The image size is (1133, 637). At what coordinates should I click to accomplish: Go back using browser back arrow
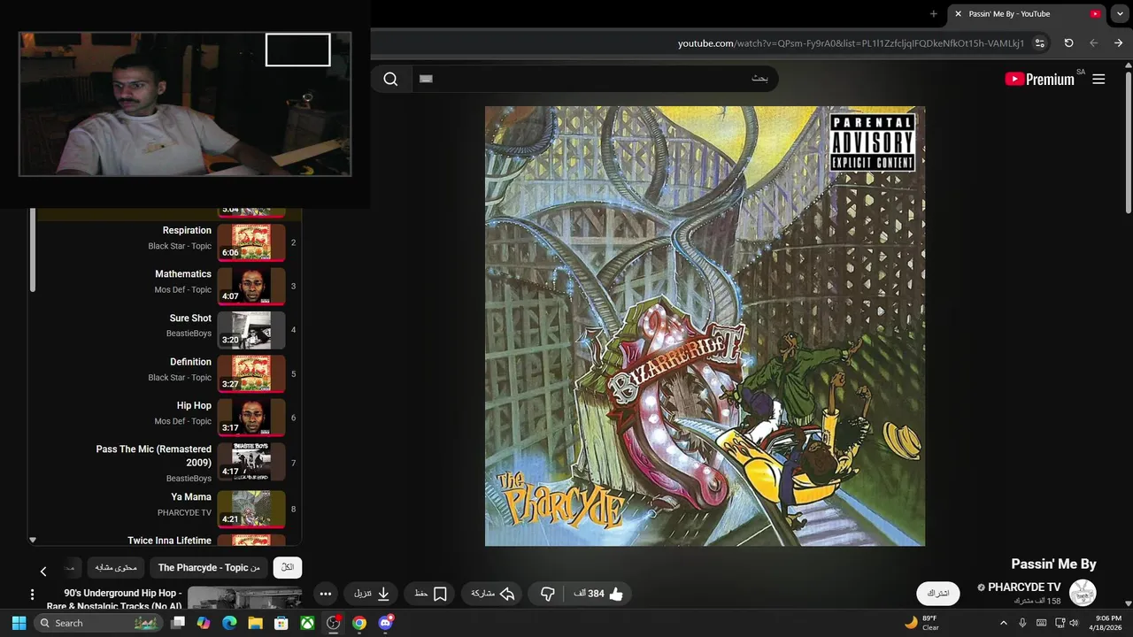tap(1093, 43)
